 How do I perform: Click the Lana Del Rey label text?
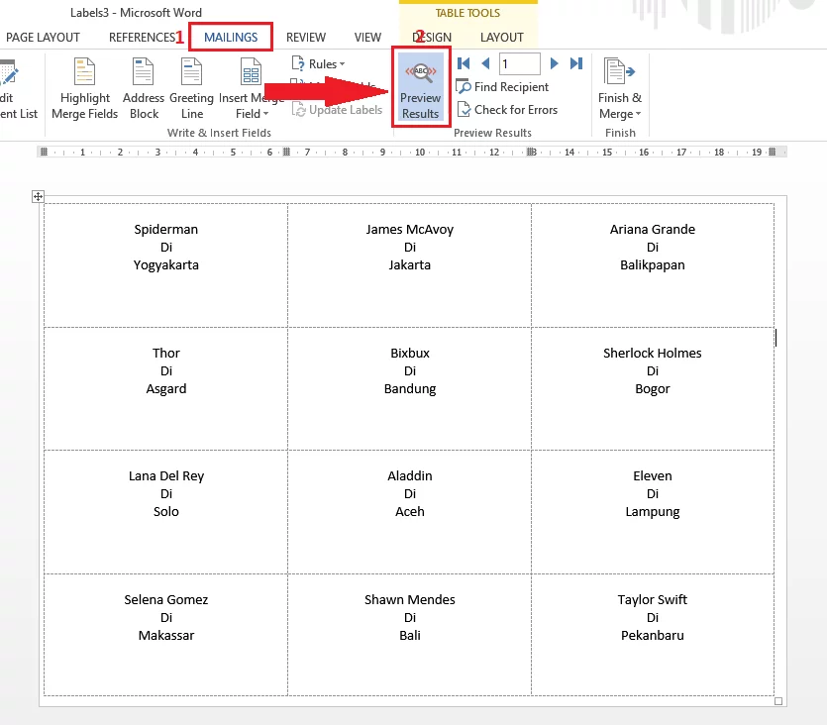[x=166, y=476]
